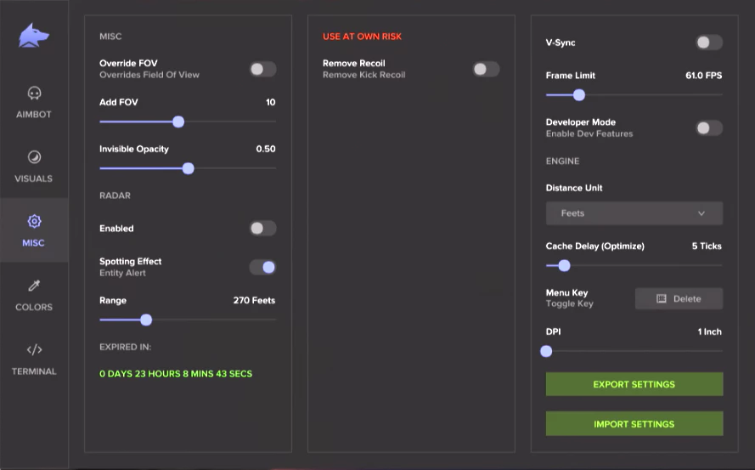Enable Developer Mode switch
The height and width of the screenshot is (470, 755).
tap(709, 127)
